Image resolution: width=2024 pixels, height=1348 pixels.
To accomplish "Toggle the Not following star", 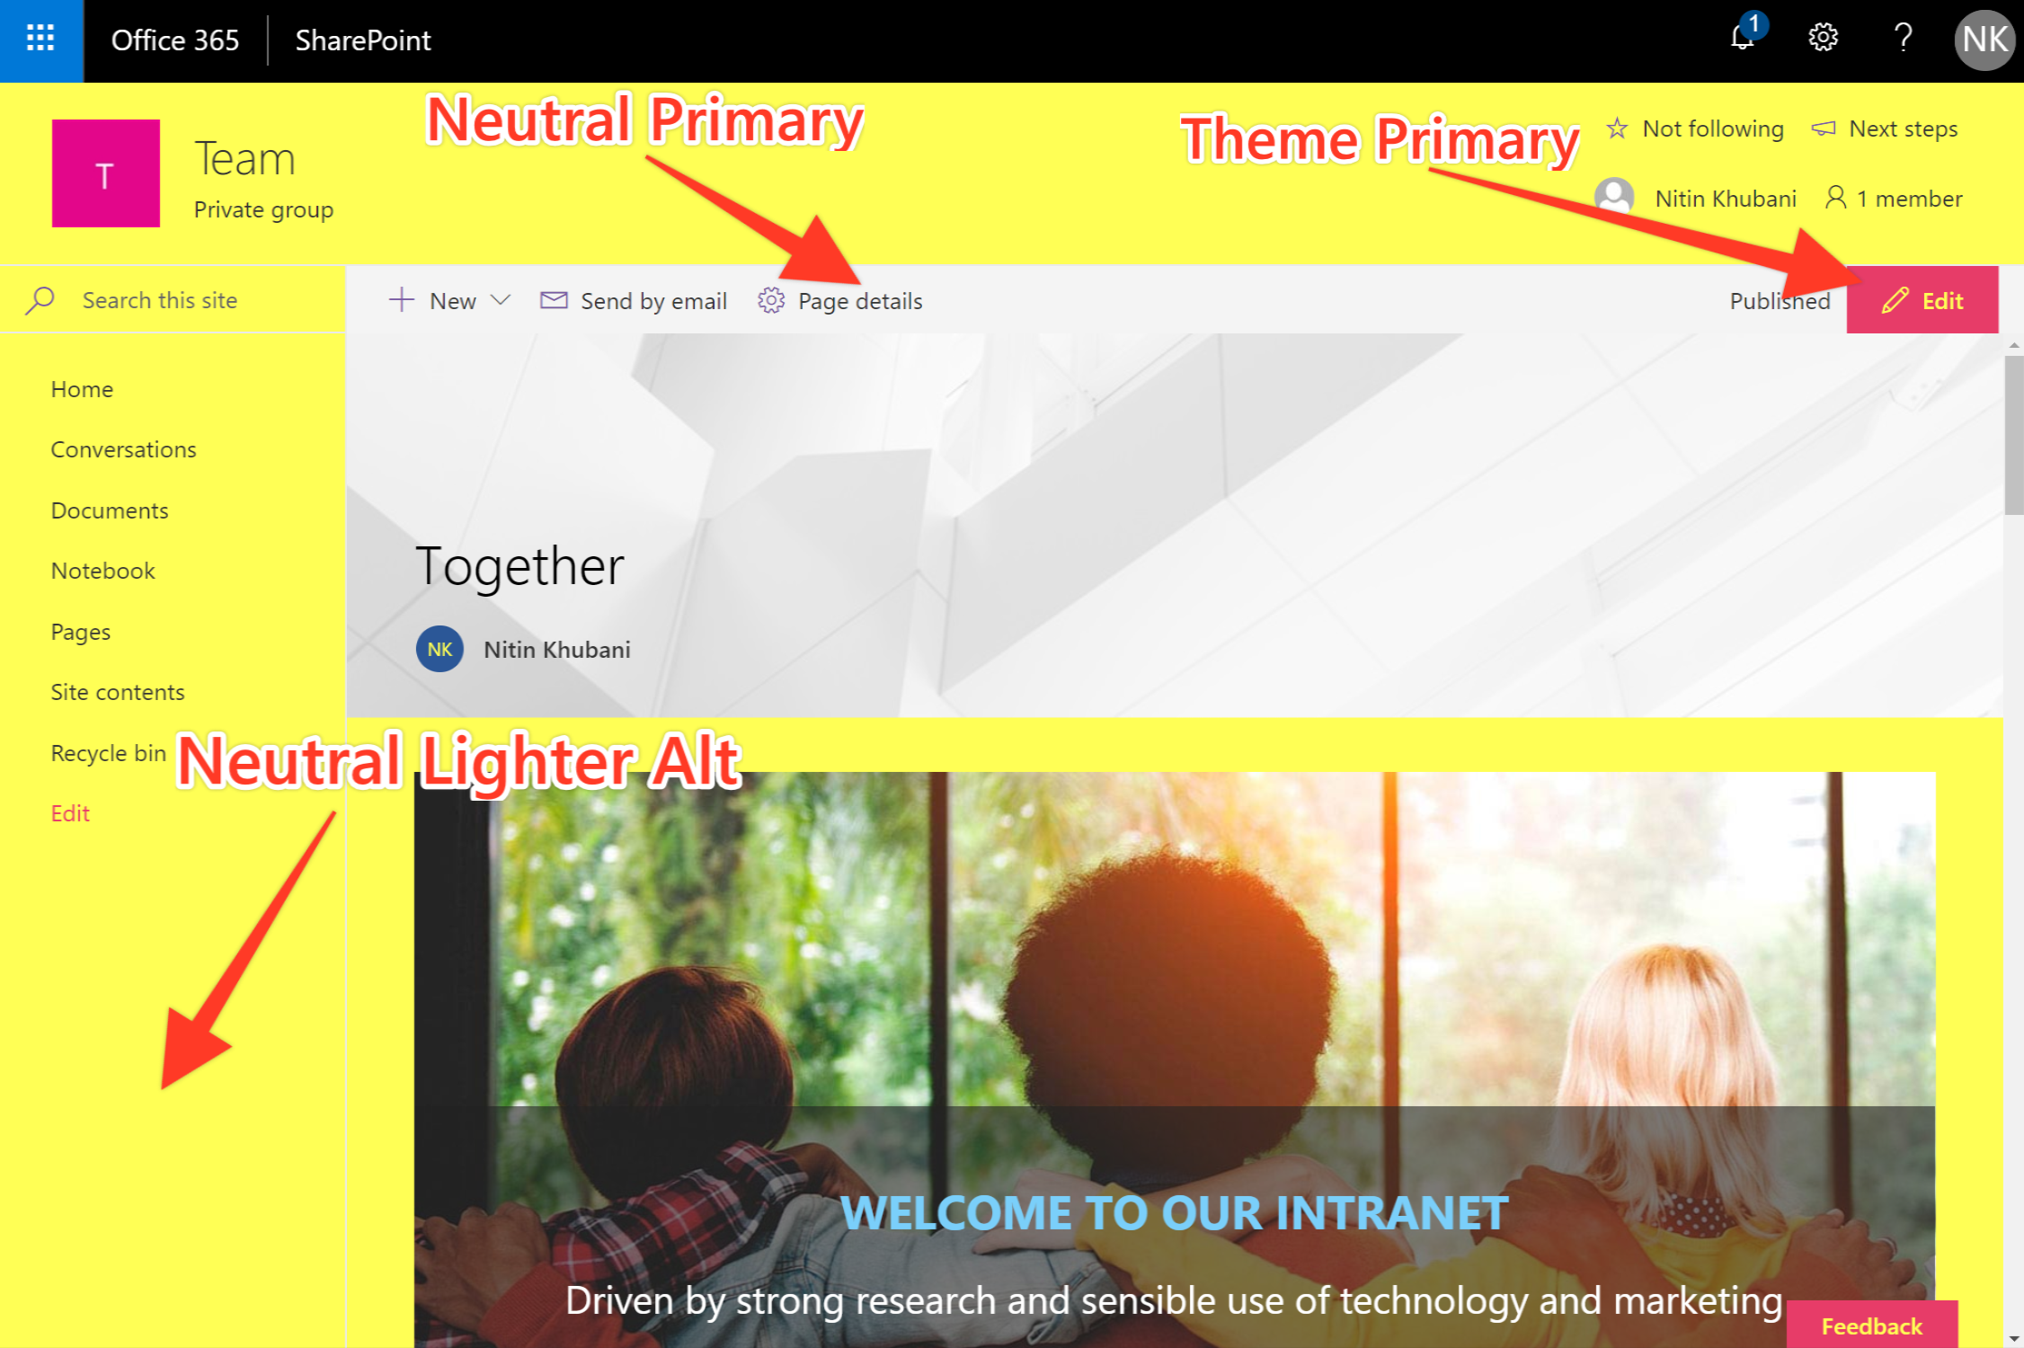I will point(1617,129).
